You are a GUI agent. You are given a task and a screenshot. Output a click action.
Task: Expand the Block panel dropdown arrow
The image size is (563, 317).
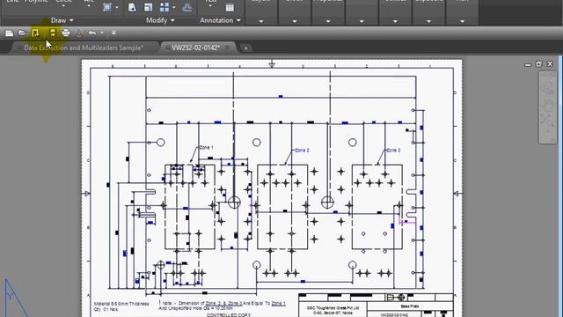coord(295,21)
